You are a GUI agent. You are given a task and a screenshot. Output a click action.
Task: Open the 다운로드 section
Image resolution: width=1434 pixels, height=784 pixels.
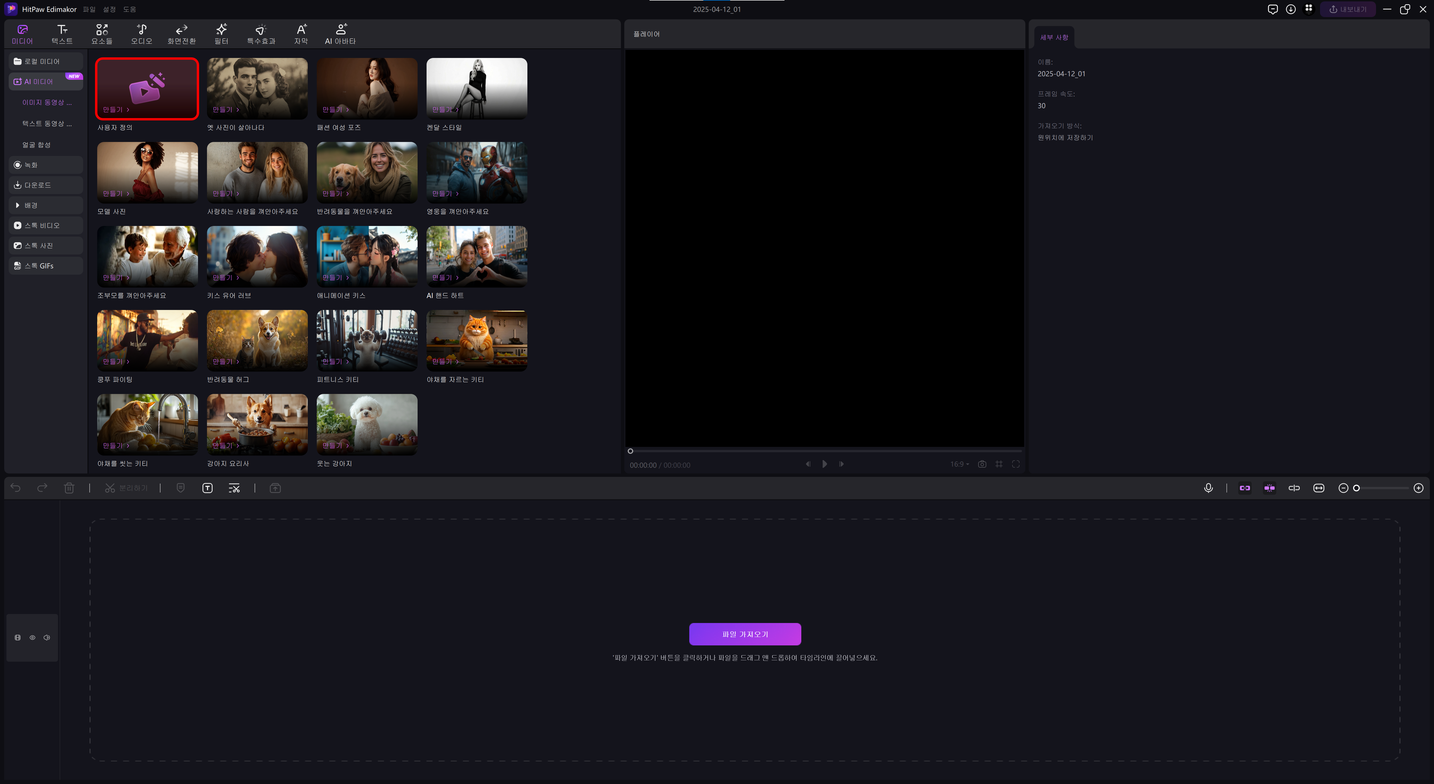click(46, 185)
